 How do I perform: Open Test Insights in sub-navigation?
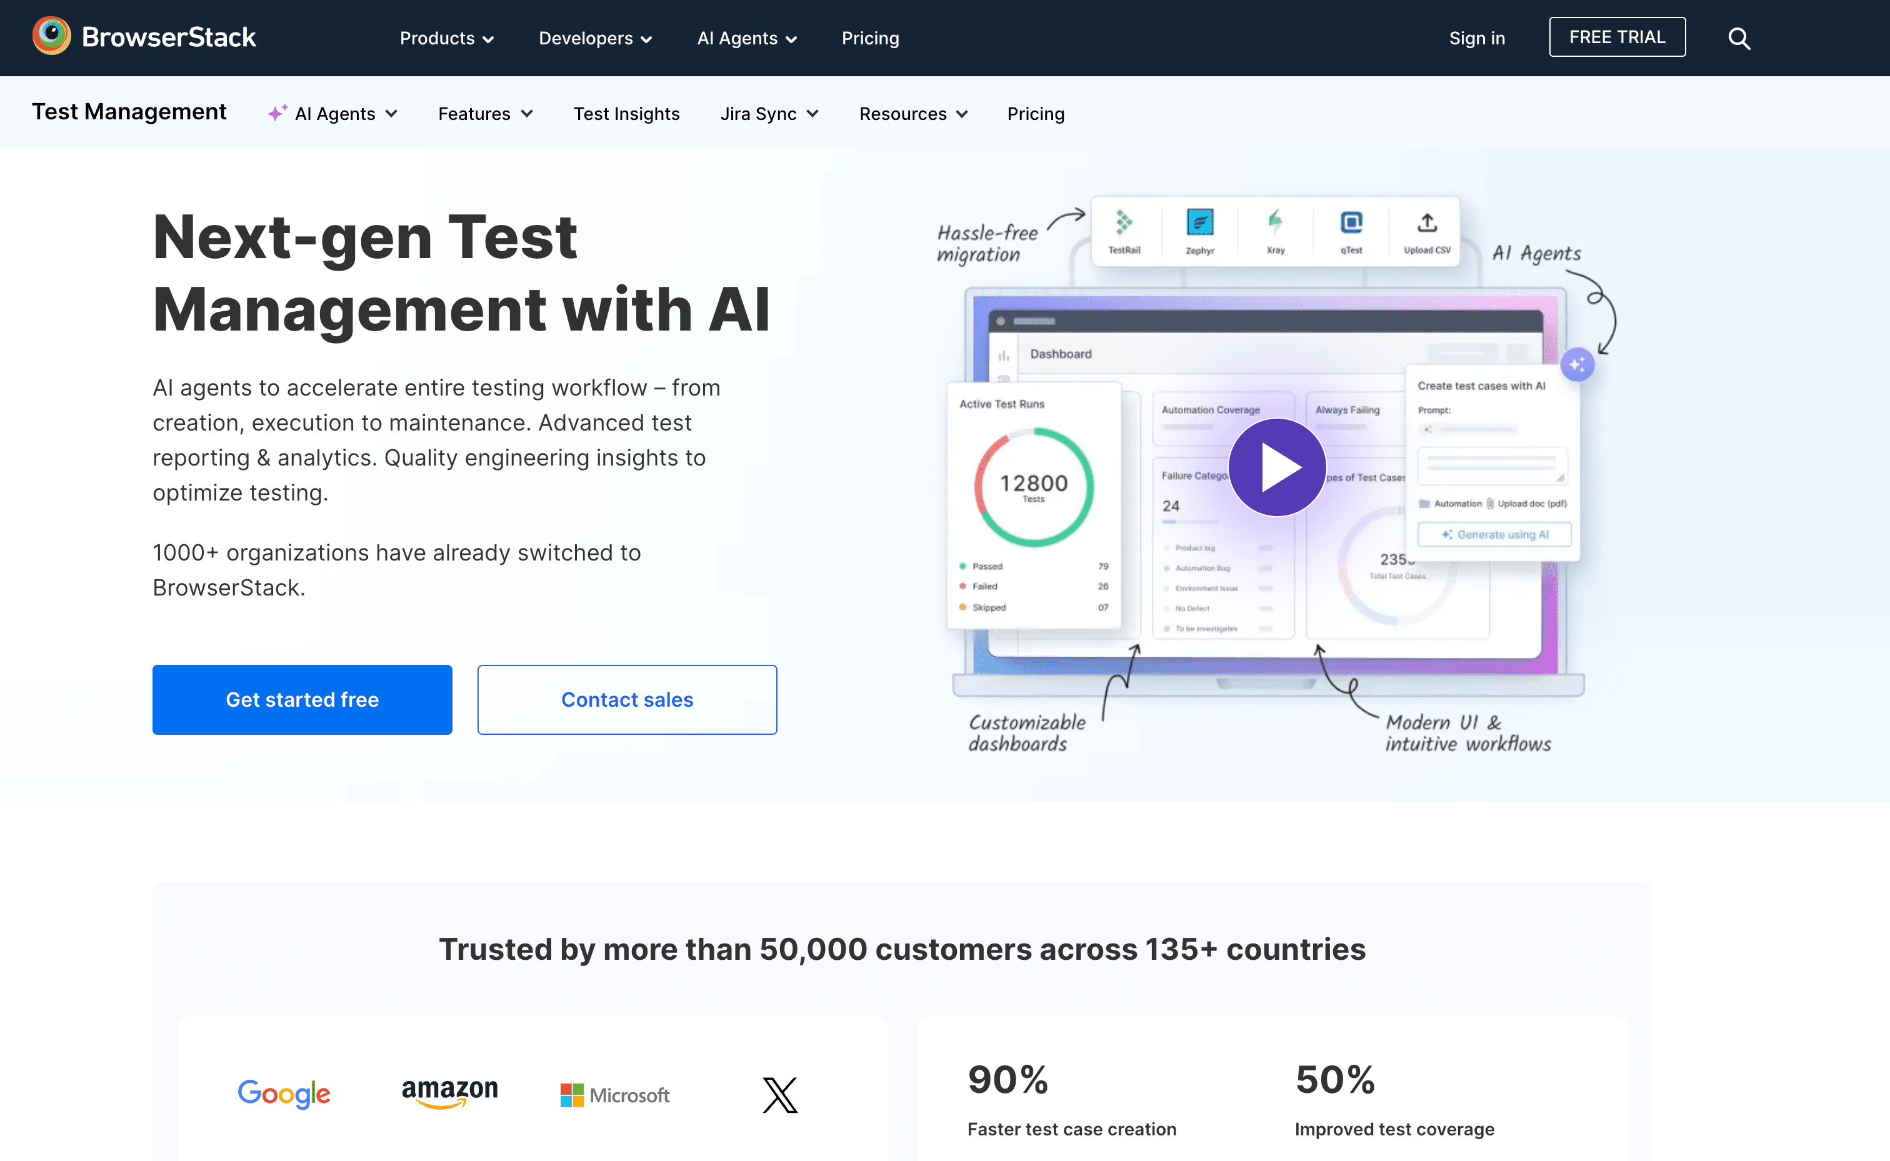(x=627, y=114)
